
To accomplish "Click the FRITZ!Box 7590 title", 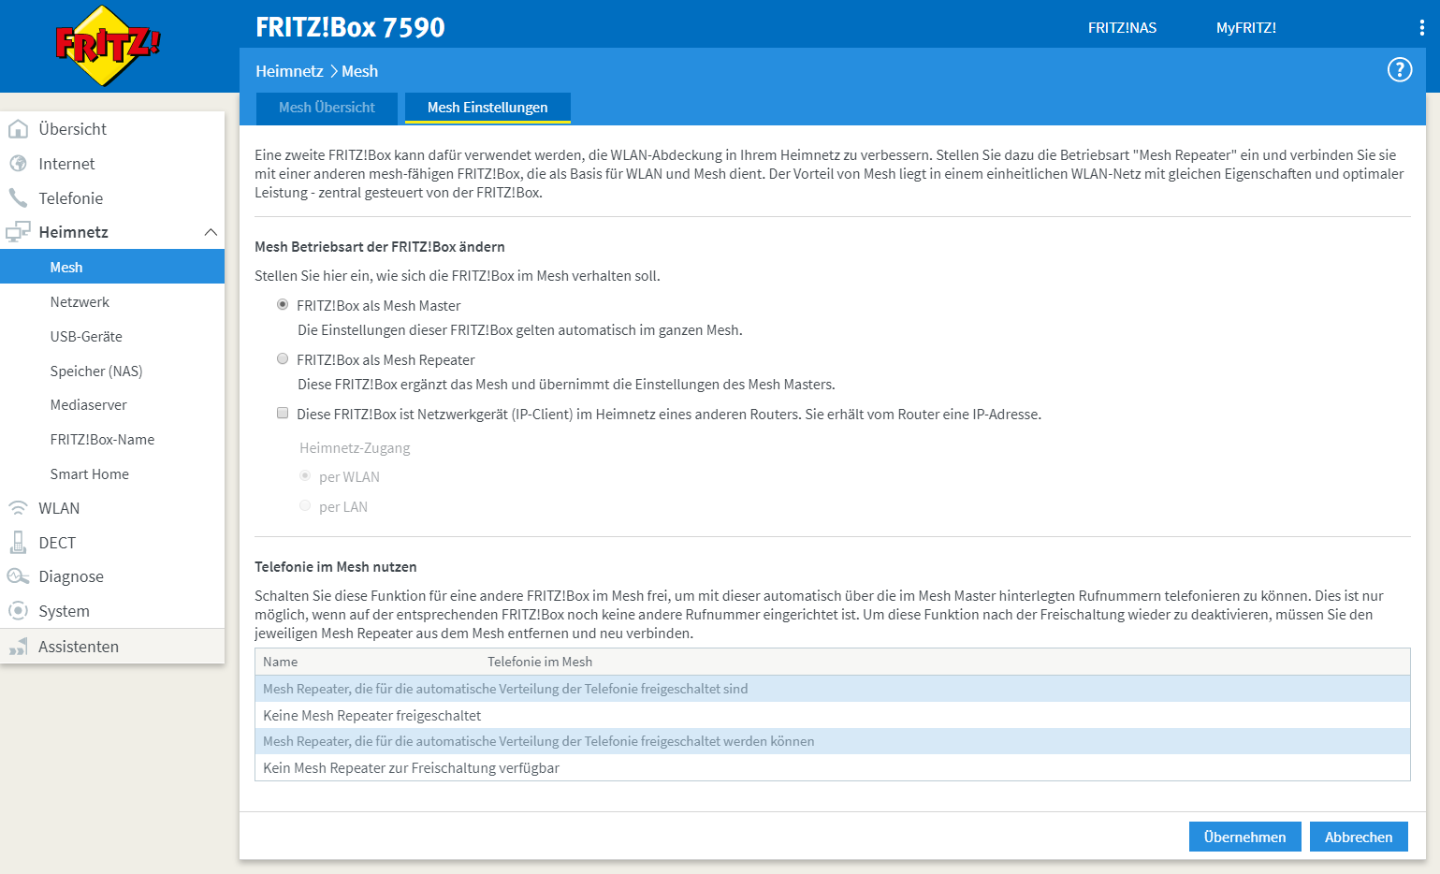I will (x=350, y=27).
